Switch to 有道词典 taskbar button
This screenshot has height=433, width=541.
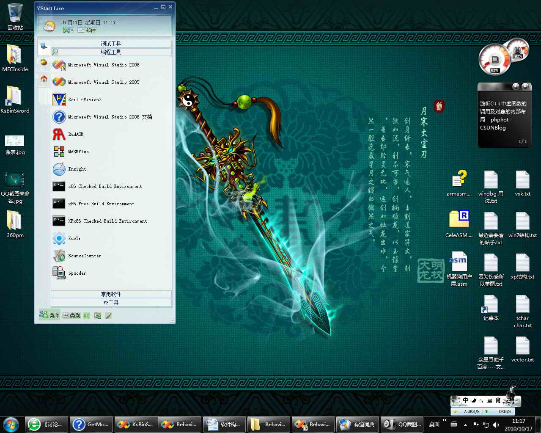click(358, 424)
